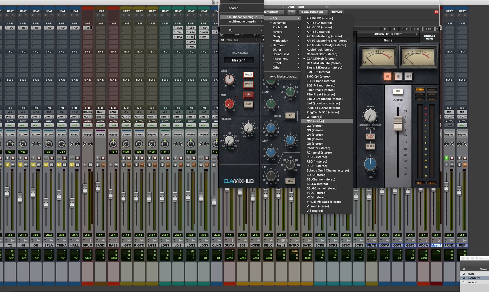This screenshot has width=489, height=292.
Task: Expand the i/o submenu
Action: 242,30
